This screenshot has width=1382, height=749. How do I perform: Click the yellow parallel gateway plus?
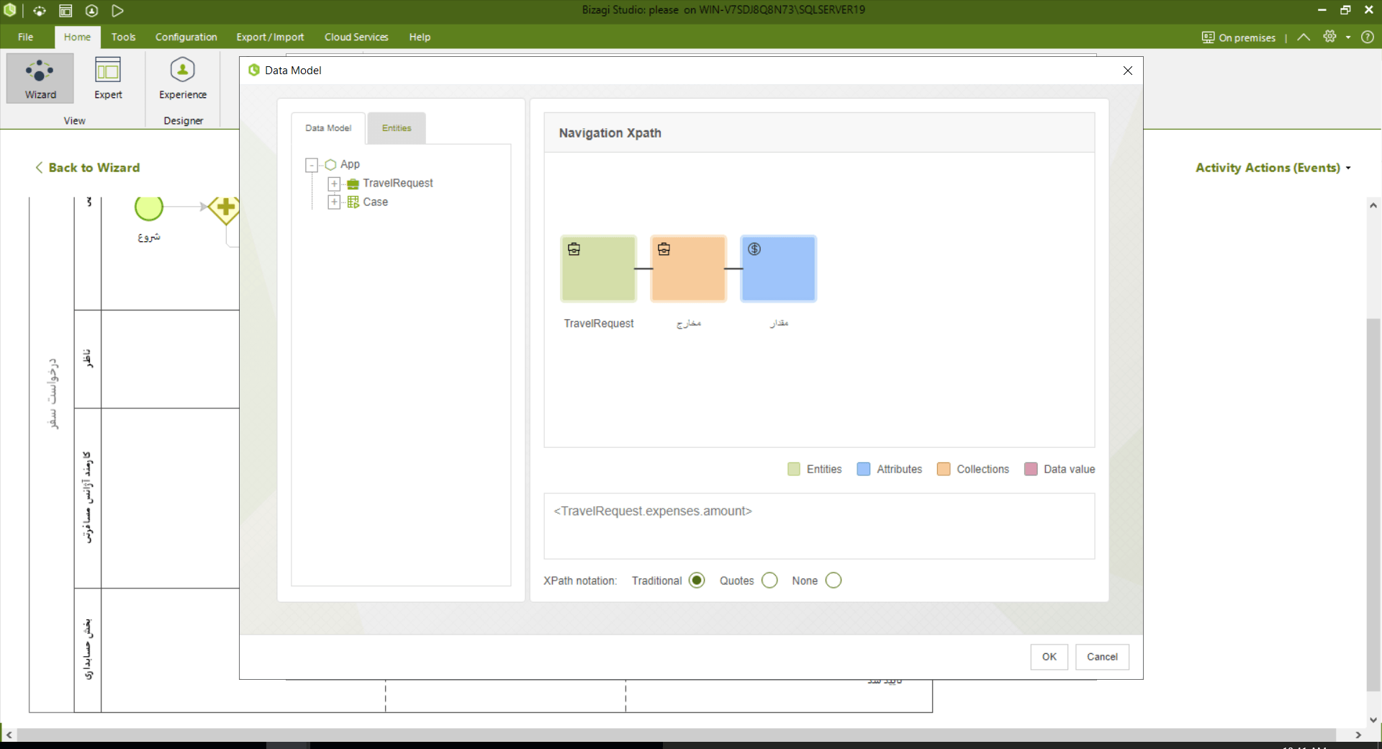coord(225,208)
